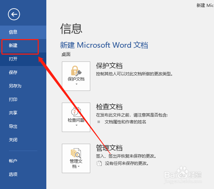Click the padlock and key 保护文档 icon
This screenshot has height=189, width=214.
76,70
